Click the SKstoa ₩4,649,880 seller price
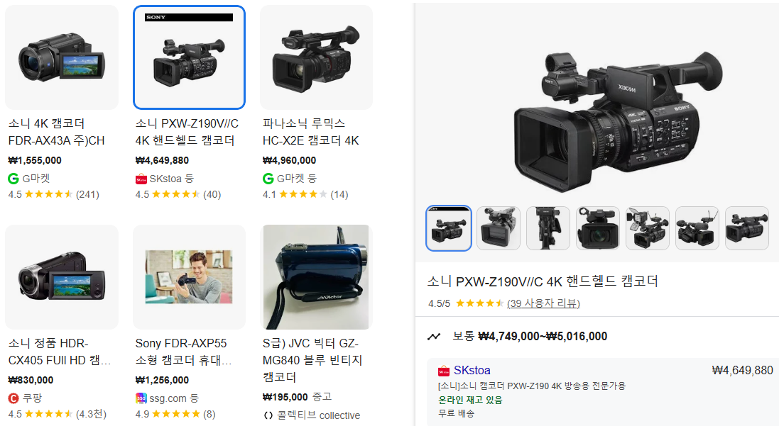The width and height of the screenshot is (779, 426). click(x=742, y=371)
